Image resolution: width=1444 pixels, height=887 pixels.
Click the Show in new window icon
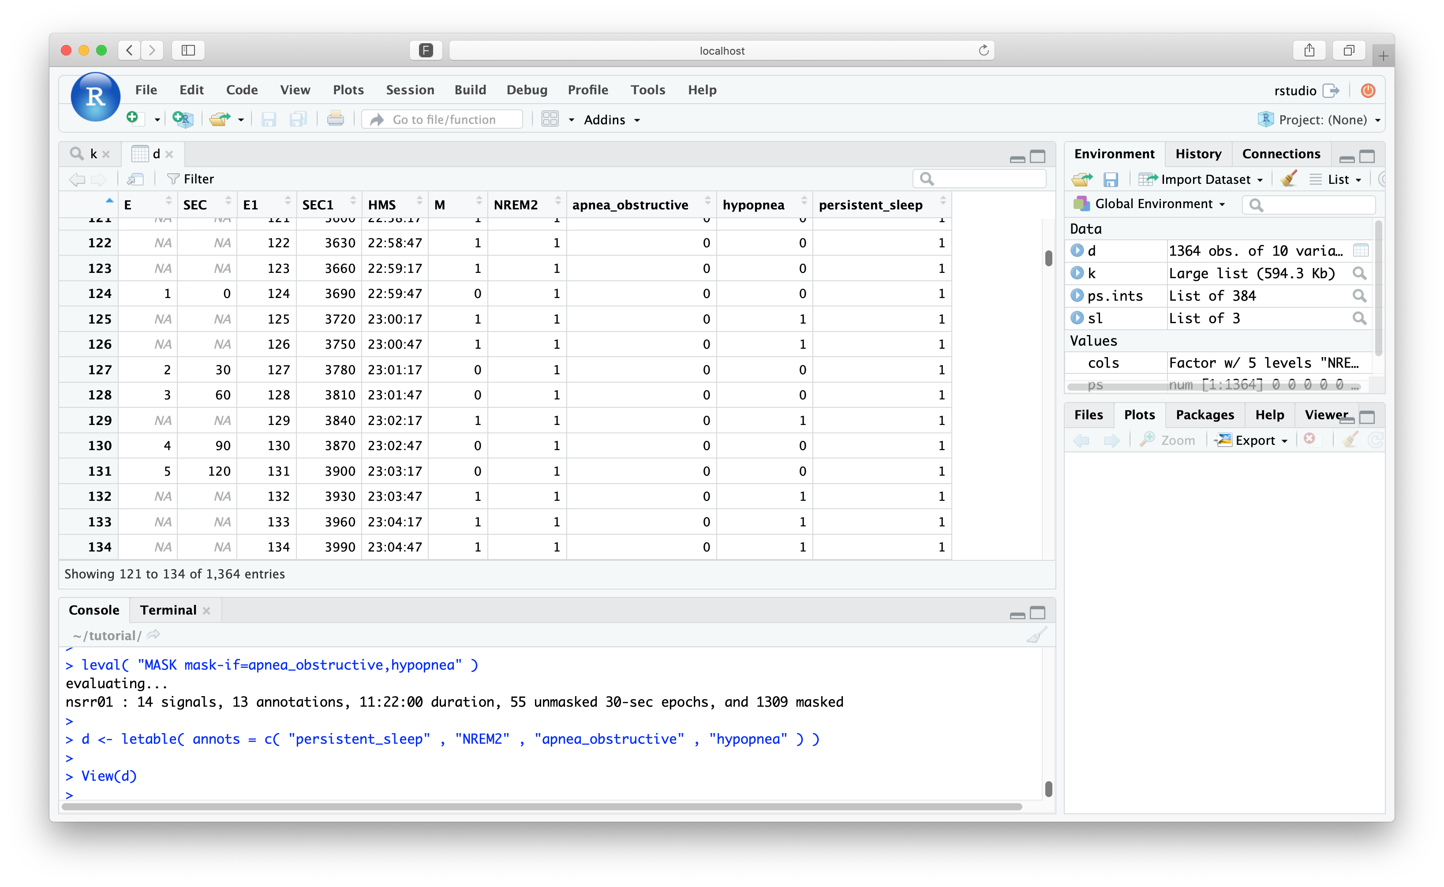(x=135, y=179)
